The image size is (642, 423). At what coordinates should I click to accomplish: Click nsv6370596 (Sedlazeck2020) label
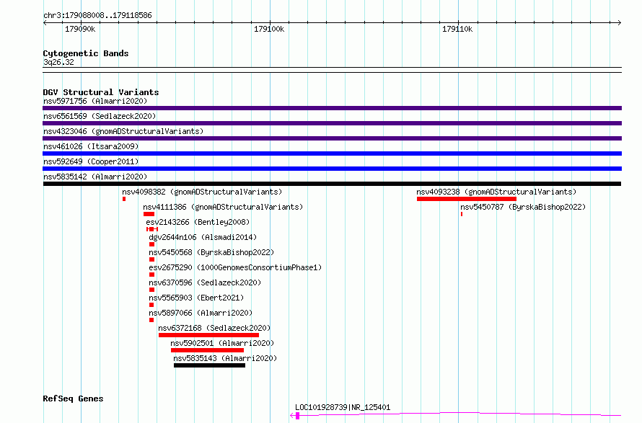coord(205,282)
